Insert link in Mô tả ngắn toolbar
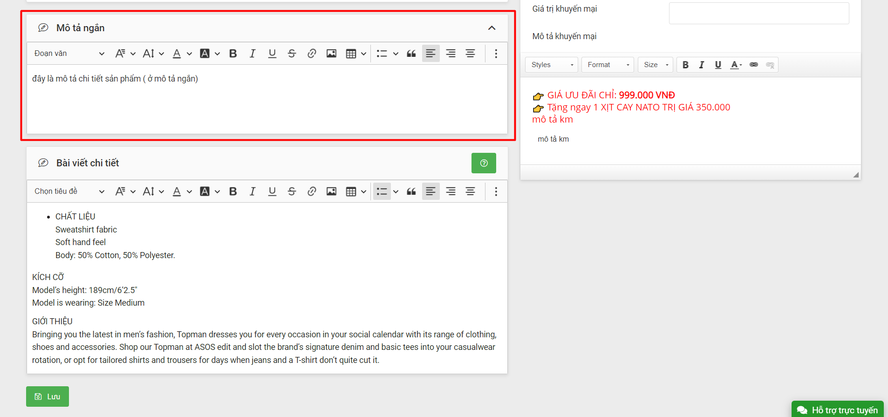Image resolution: width=888 pixels, height=417 pixels. point(312,54)
